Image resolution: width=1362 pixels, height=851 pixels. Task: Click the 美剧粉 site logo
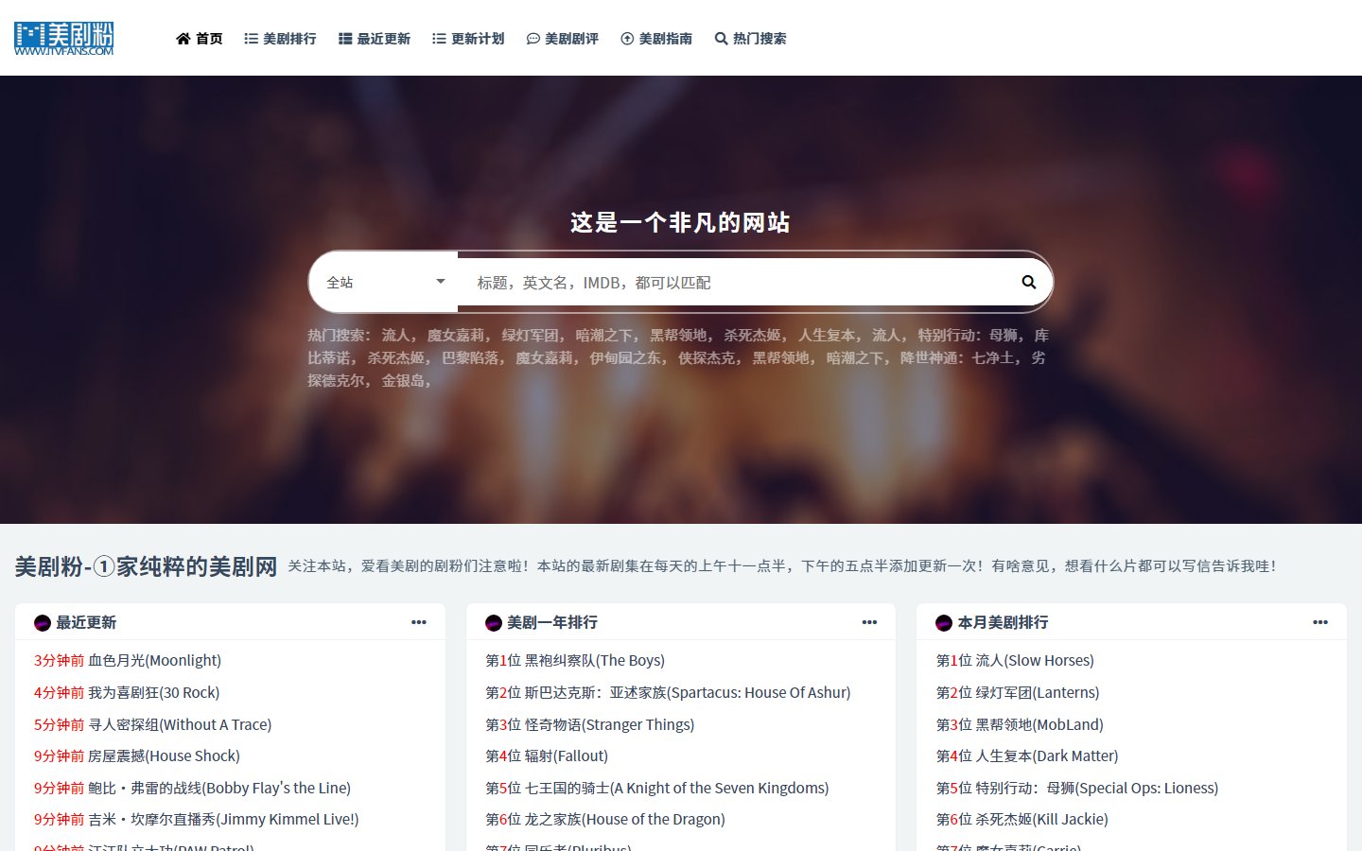tap(64, 38)
